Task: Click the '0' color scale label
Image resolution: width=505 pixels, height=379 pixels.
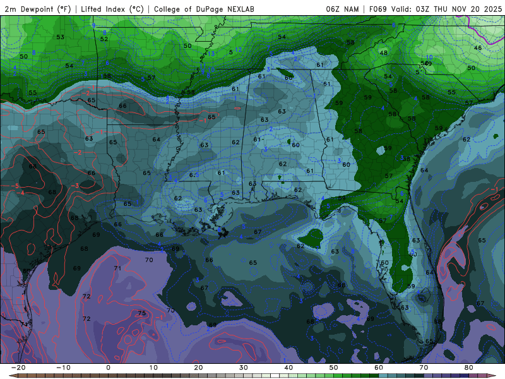Action: coord(108,368)
